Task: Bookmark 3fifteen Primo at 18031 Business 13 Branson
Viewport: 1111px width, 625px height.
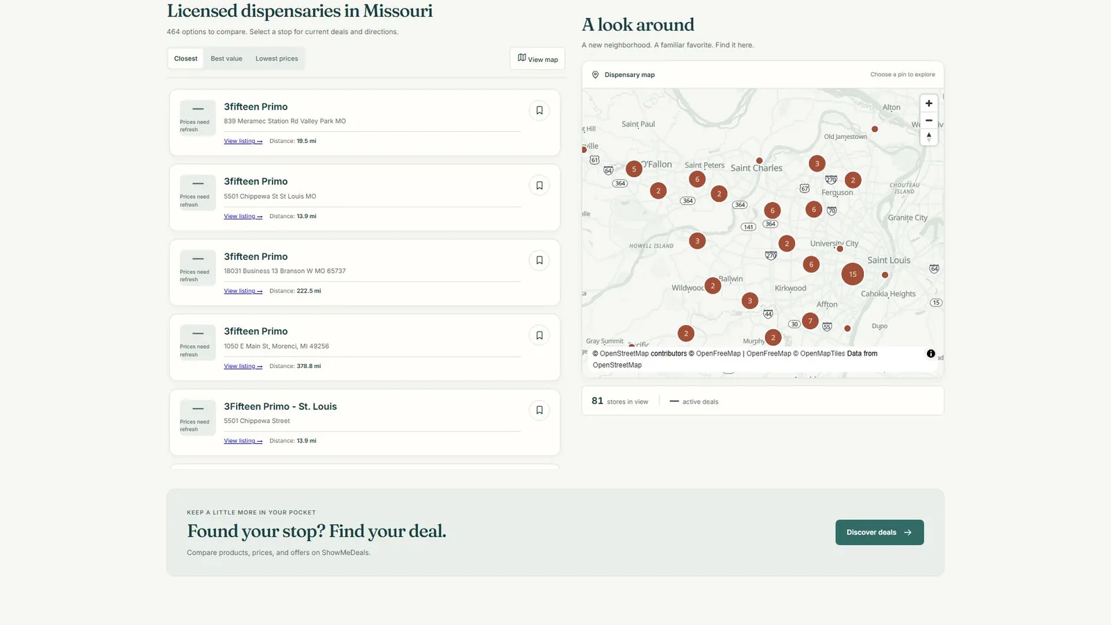Action: point(540,260)
